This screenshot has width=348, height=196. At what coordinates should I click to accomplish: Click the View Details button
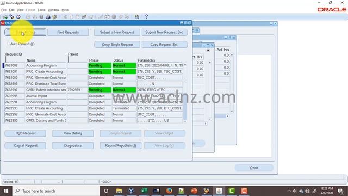coord(73,133)
